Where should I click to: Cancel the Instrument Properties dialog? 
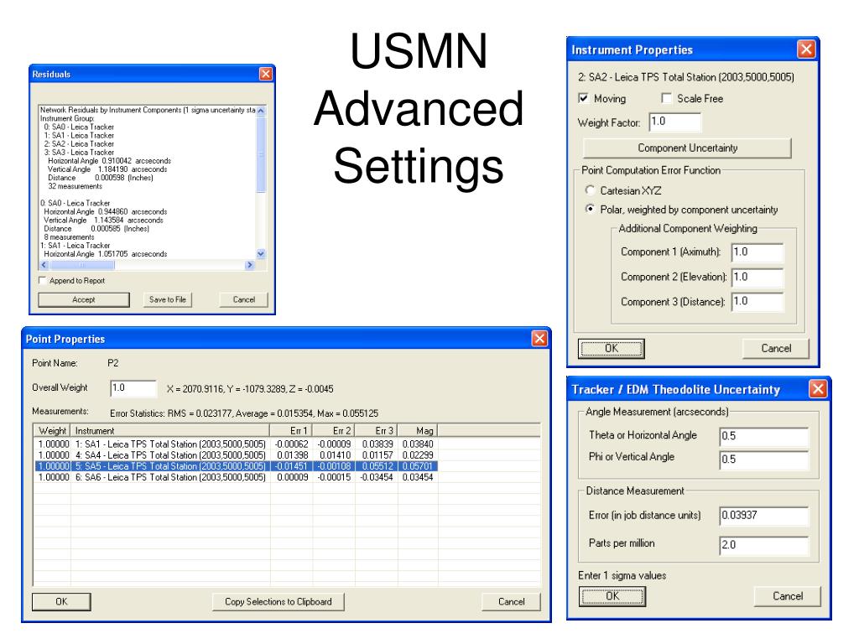coord(776,348)
